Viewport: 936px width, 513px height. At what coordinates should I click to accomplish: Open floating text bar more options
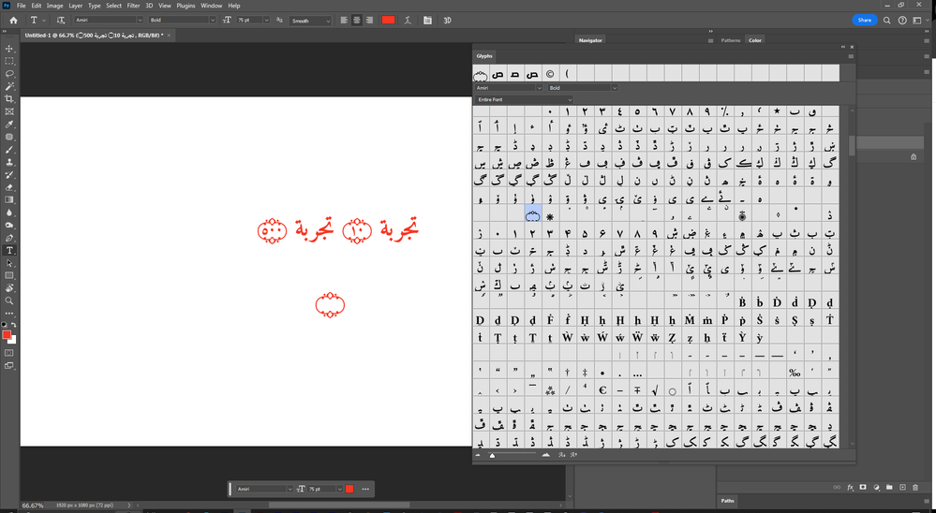coord(365,490)
